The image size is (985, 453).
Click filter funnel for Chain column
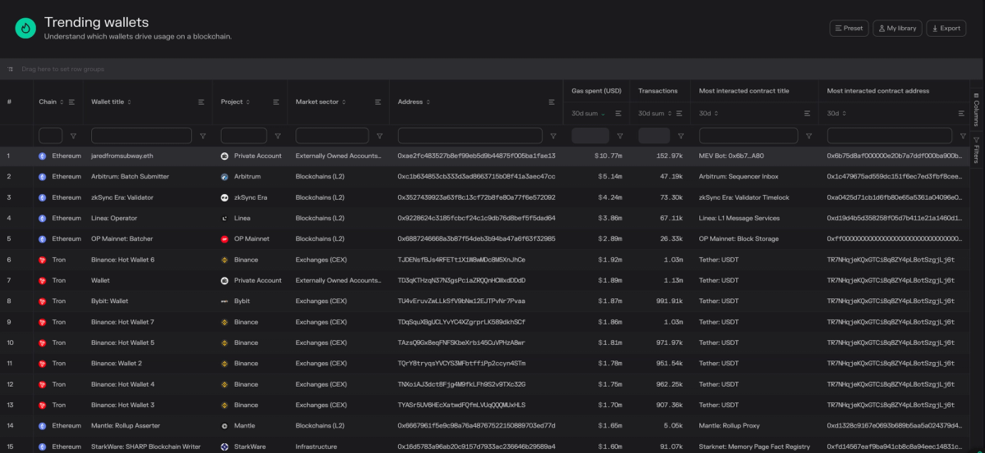73,136
